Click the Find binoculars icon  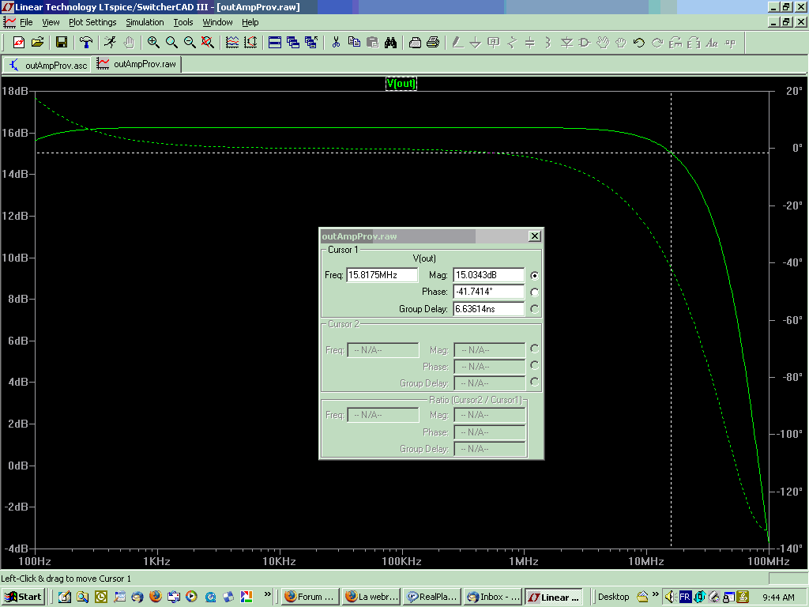pos(390,43)
